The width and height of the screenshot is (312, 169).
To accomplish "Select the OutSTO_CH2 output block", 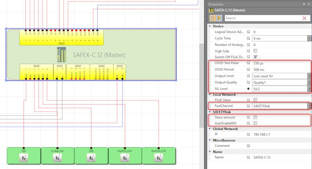I will 159,156.
